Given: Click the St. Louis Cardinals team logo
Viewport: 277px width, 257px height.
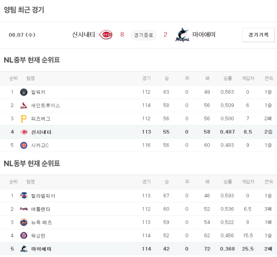Looking at the screenshot, I should click(x=24, y=105).
